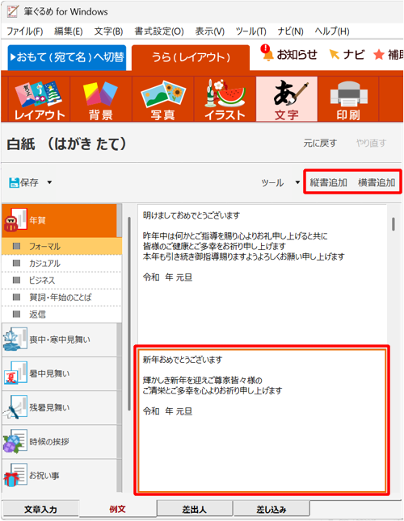Open the 背景 background icon

[101, 99]
